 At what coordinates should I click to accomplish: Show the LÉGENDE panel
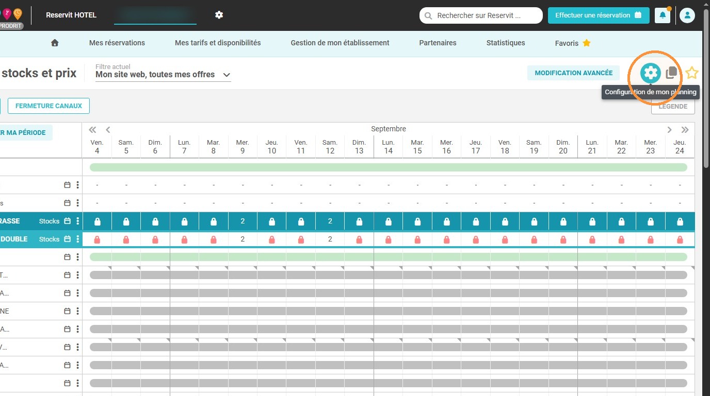click(673, 107)
